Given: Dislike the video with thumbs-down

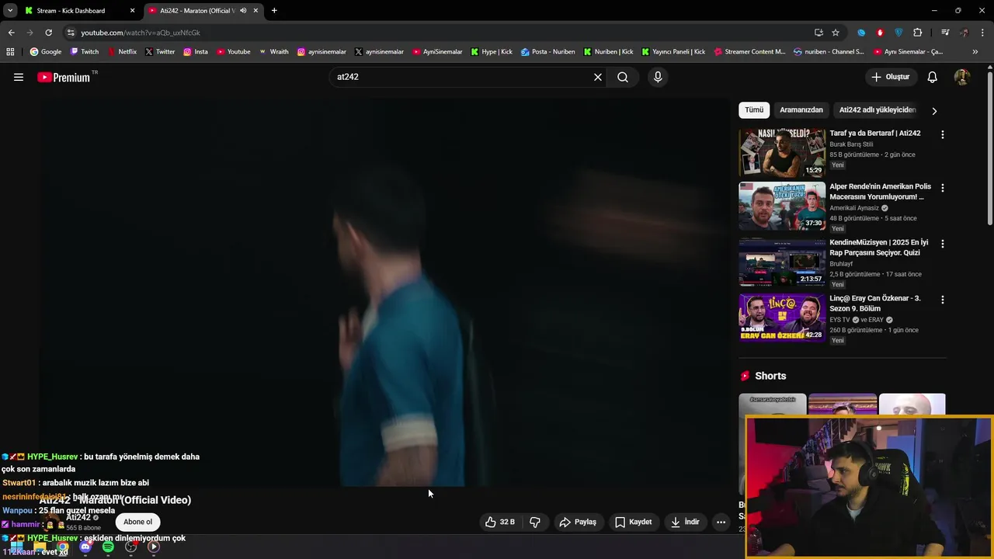Looking at the screenshot, I should [x=535, y=522].
